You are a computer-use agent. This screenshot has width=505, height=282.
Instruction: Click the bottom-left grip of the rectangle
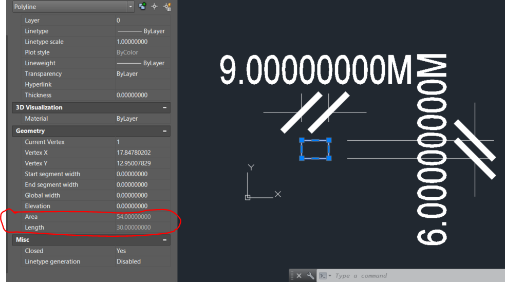pyautogui.click(x=302, y=158)
